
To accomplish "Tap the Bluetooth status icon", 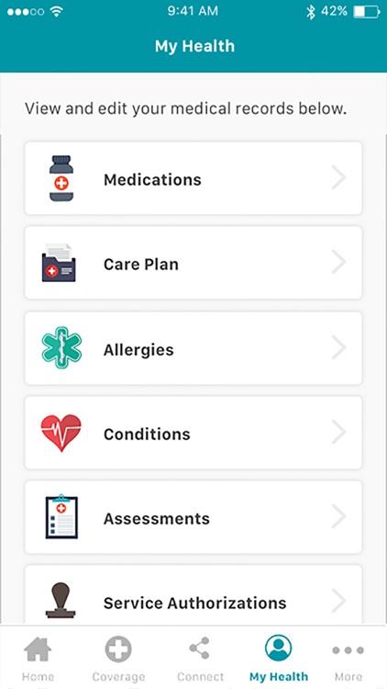I will tap(311, 12).
